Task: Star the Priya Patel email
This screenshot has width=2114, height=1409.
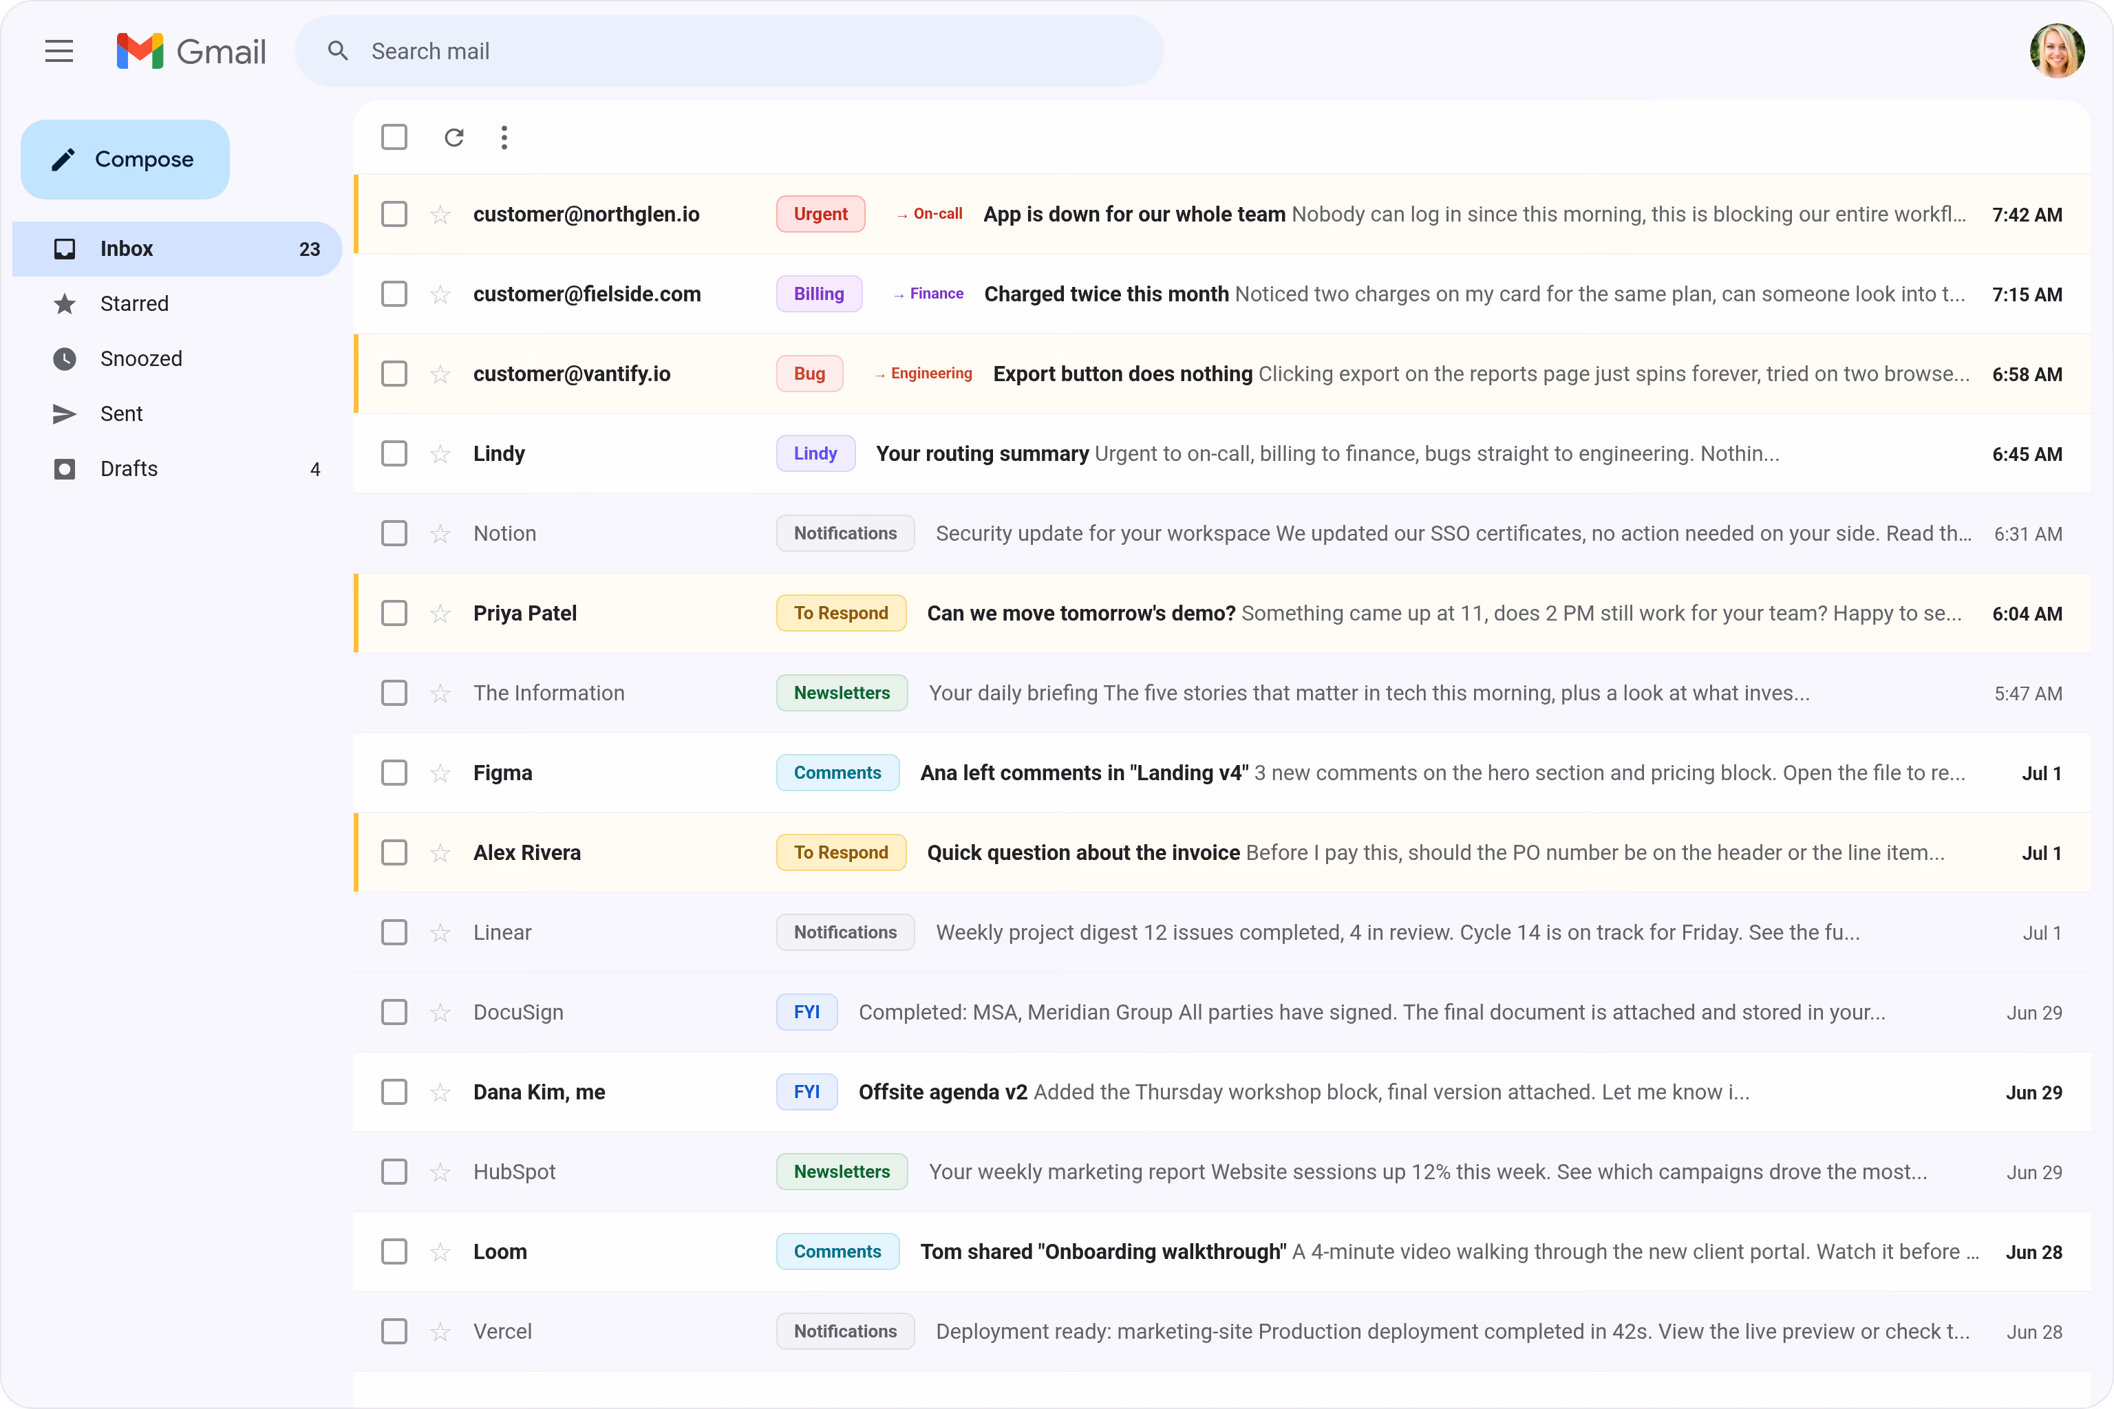Action: (x=440, y=614)
